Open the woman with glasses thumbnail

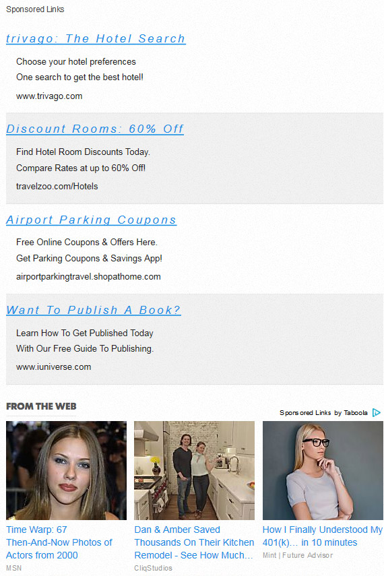click(323, 470)
